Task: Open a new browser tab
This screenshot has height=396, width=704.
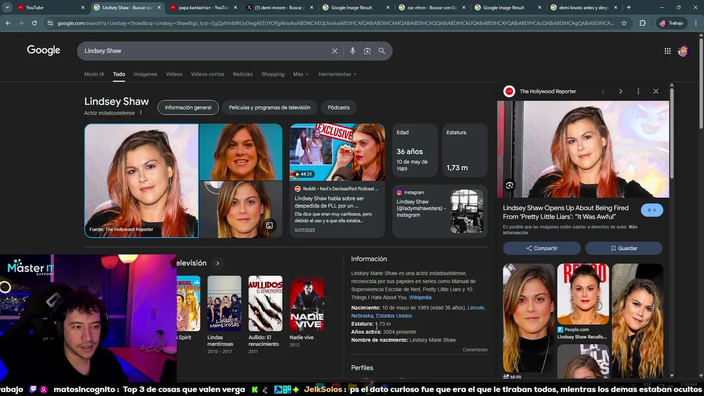Action: click(628, 8)
